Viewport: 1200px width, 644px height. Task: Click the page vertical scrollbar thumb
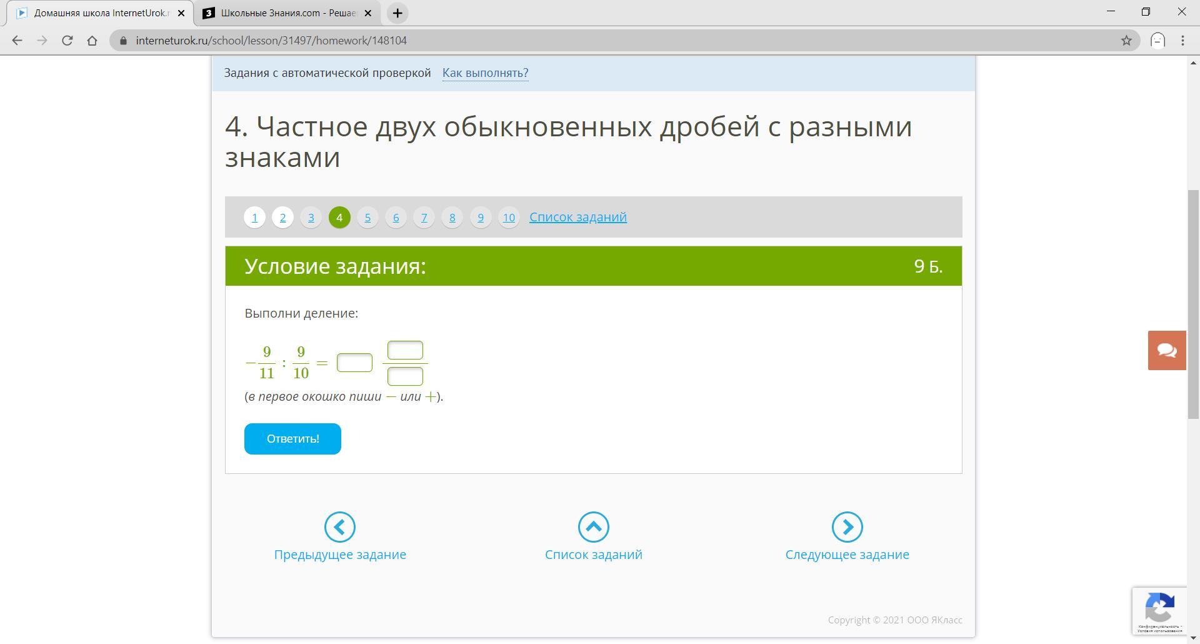[1193, 304]
